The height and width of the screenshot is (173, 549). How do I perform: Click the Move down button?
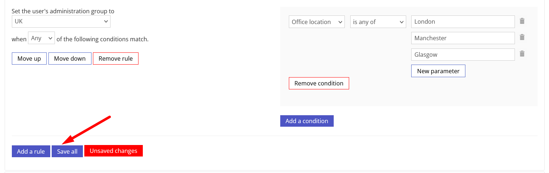70,59
